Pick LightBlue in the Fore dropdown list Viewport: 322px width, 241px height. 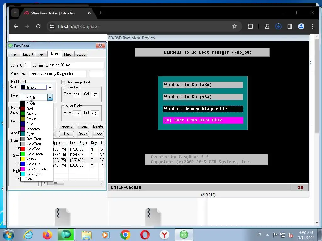(x=36, y=164)
